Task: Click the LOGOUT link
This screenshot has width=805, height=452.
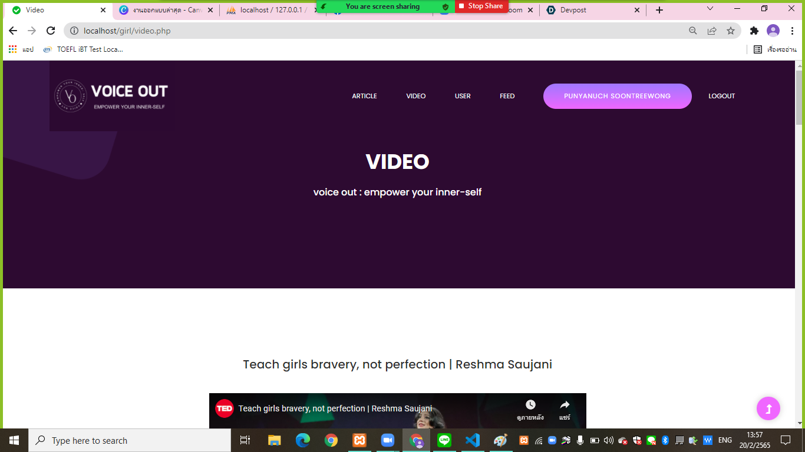Action: pos(721,96)
